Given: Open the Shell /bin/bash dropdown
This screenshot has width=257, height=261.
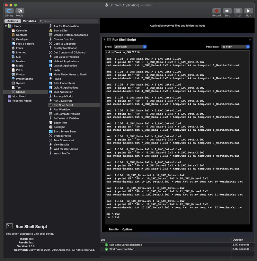Looking at the screenshot, I should click(x=130, y=47).
